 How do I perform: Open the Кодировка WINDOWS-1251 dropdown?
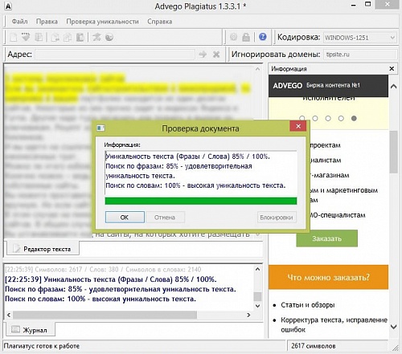click(x=360, y=38)
